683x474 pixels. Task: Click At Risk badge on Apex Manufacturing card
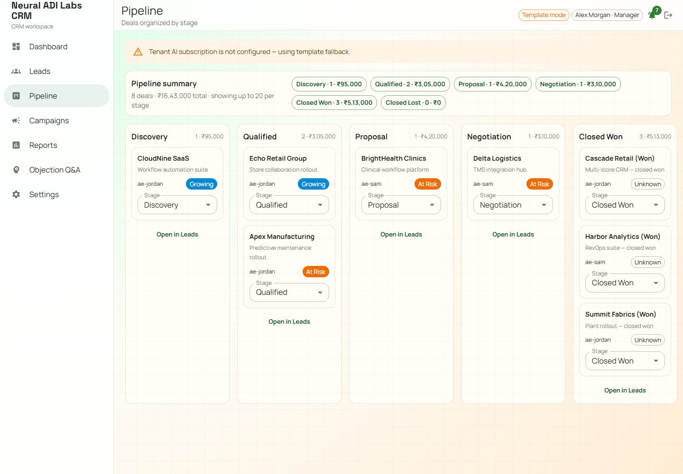tap(316, 272)
